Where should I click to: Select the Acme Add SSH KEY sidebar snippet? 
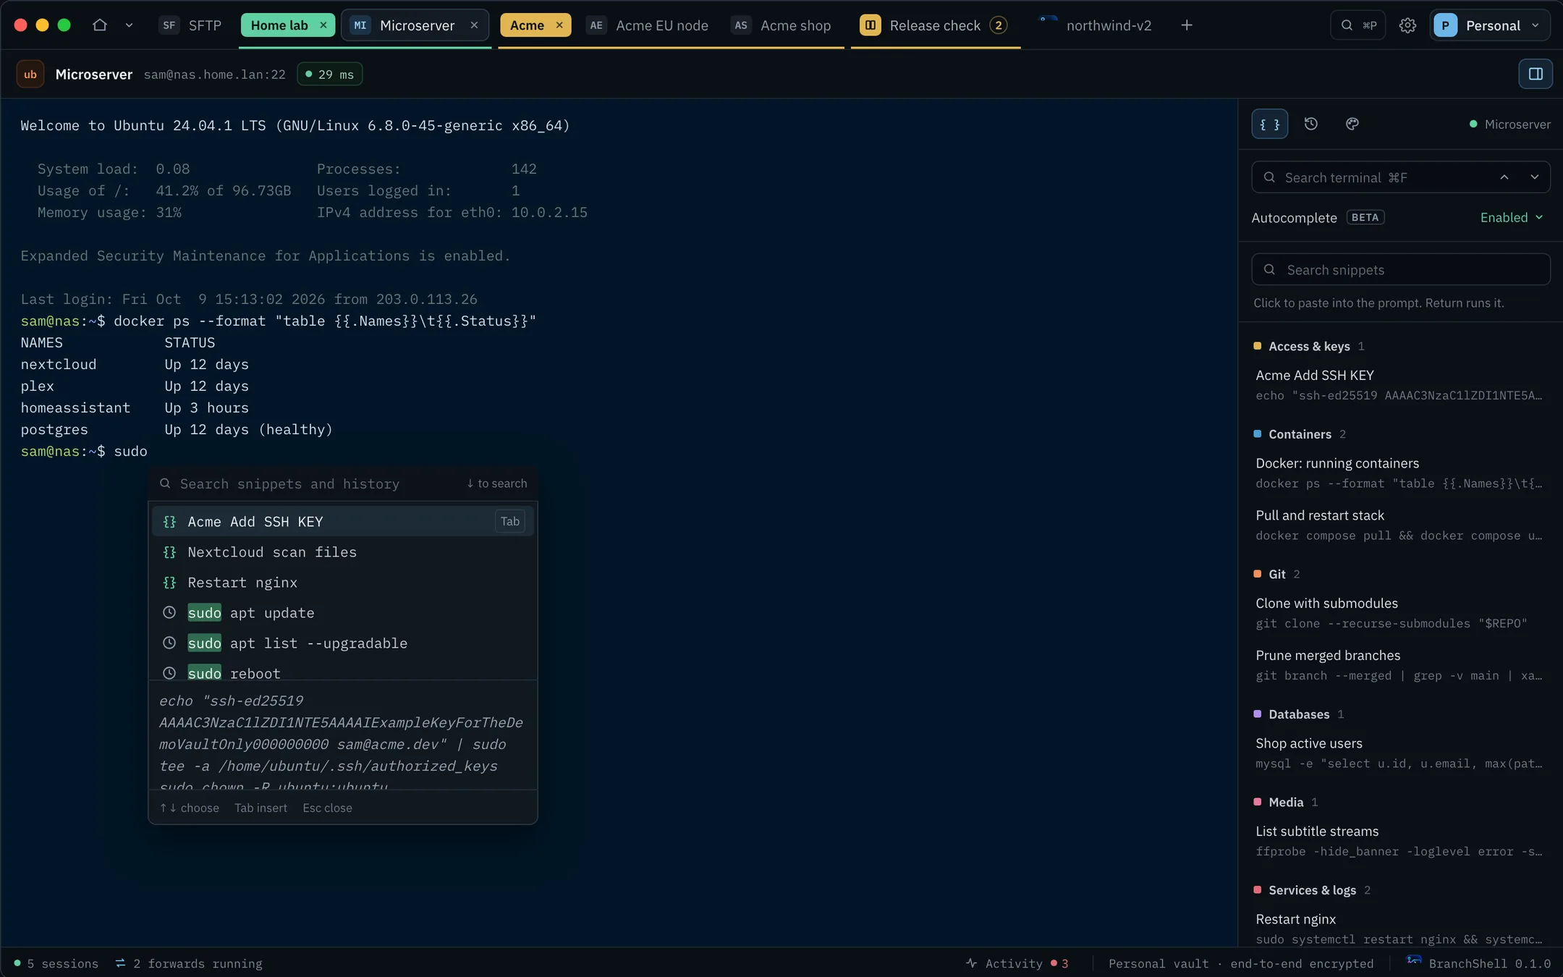1401,385
